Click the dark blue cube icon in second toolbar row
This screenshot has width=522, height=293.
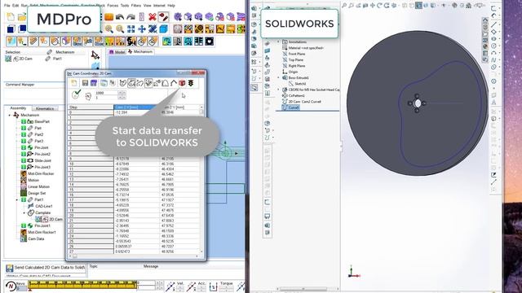[x=11, y=29]
